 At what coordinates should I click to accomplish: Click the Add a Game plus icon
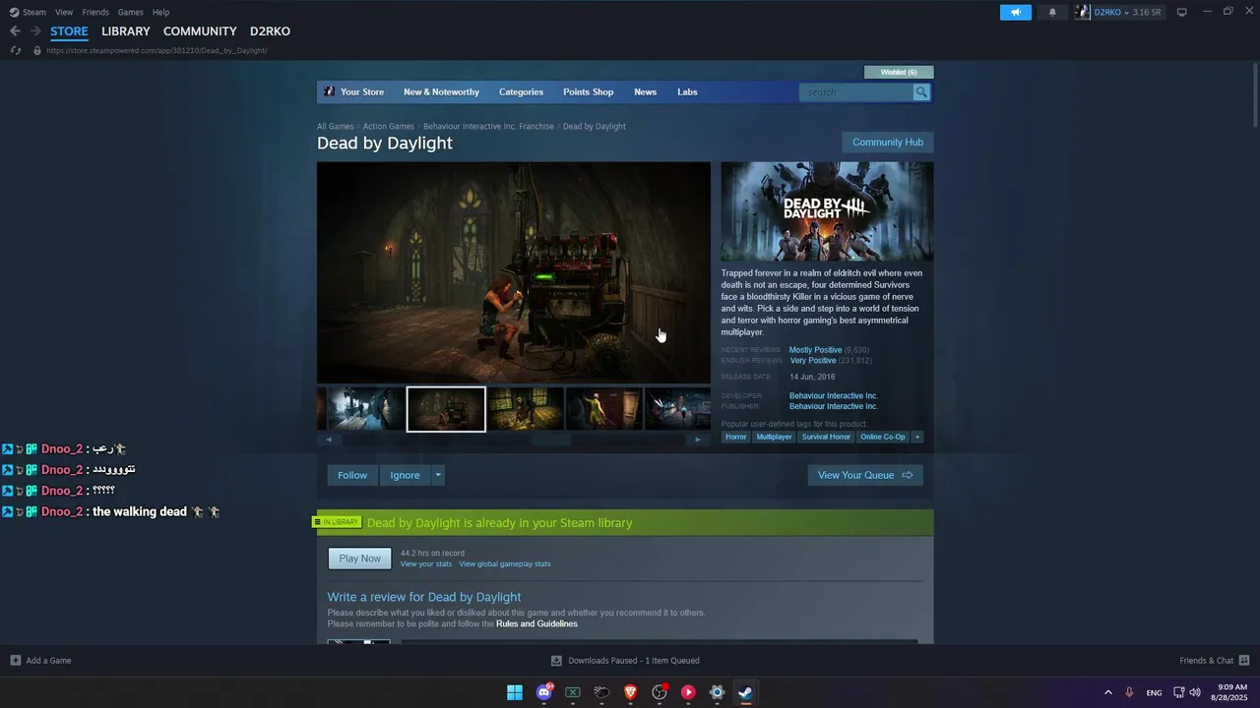[x=15, y=660]
